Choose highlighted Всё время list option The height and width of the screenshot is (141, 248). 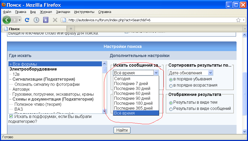click(136, 113)
